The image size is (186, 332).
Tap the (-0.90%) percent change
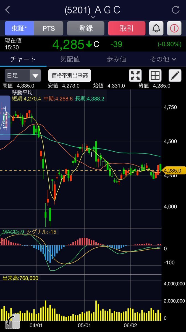pyautogui.click(x=169, y=44)
